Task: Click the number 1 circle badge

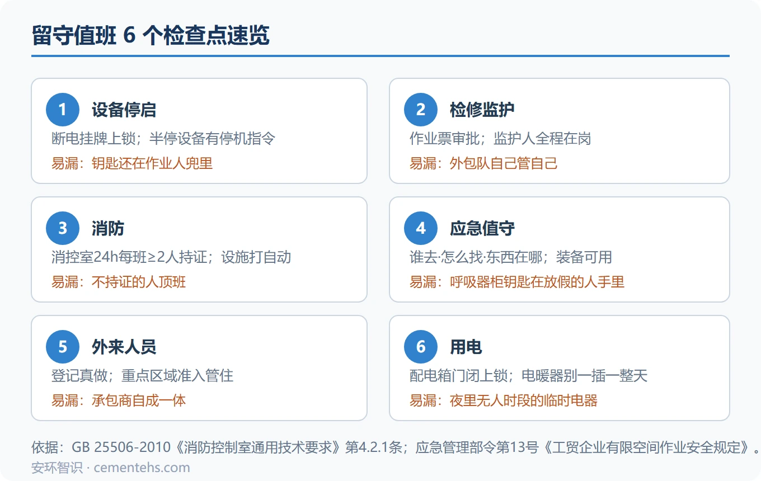Action: (63, 110)
